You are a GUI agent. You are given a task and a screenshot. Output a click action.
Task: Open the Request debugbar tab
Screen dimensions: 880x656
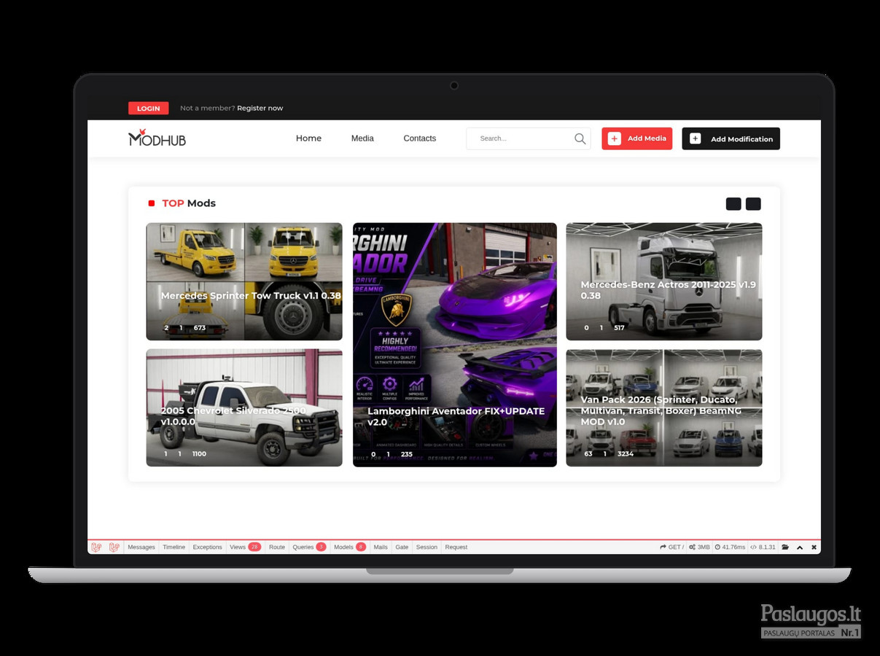tap(456, 547)
